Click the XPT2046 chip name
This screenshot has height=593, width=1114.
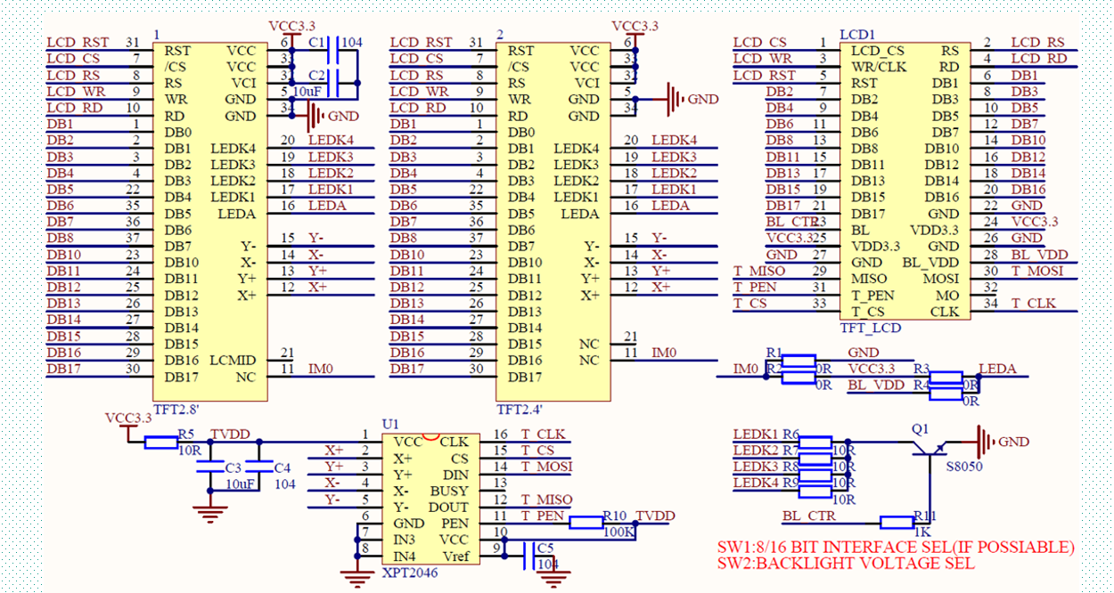(409, 573)
